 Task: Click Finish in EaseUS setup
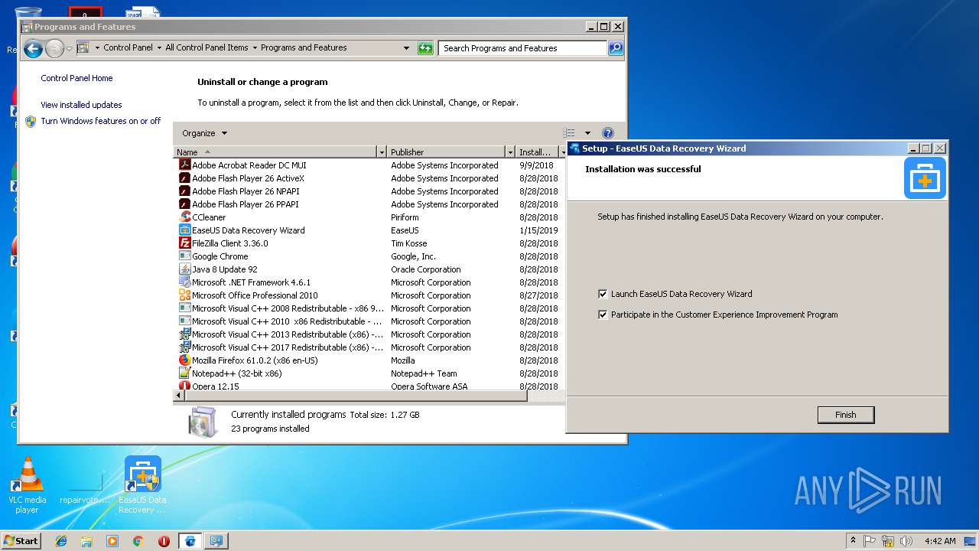[845, 415]
